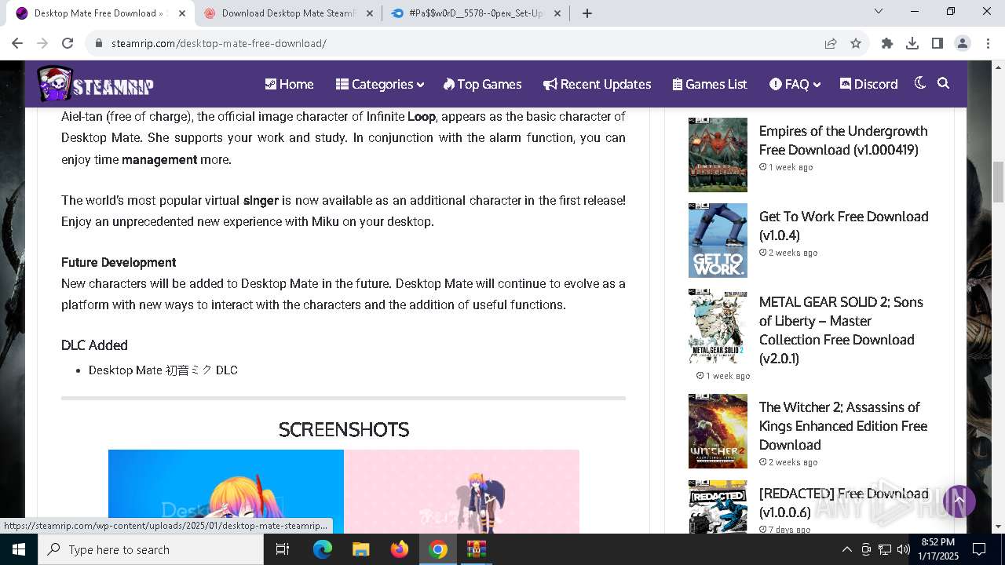Image resolution: width=1005 pixels, height=565 pixels.
Task: Share this page from the address bar
Action: point(831,43)
